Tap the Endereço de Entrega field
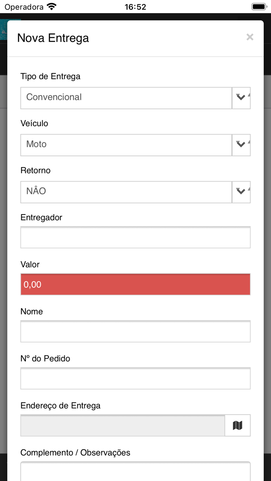This screenshot has height=481, width=271. [122, 425]
